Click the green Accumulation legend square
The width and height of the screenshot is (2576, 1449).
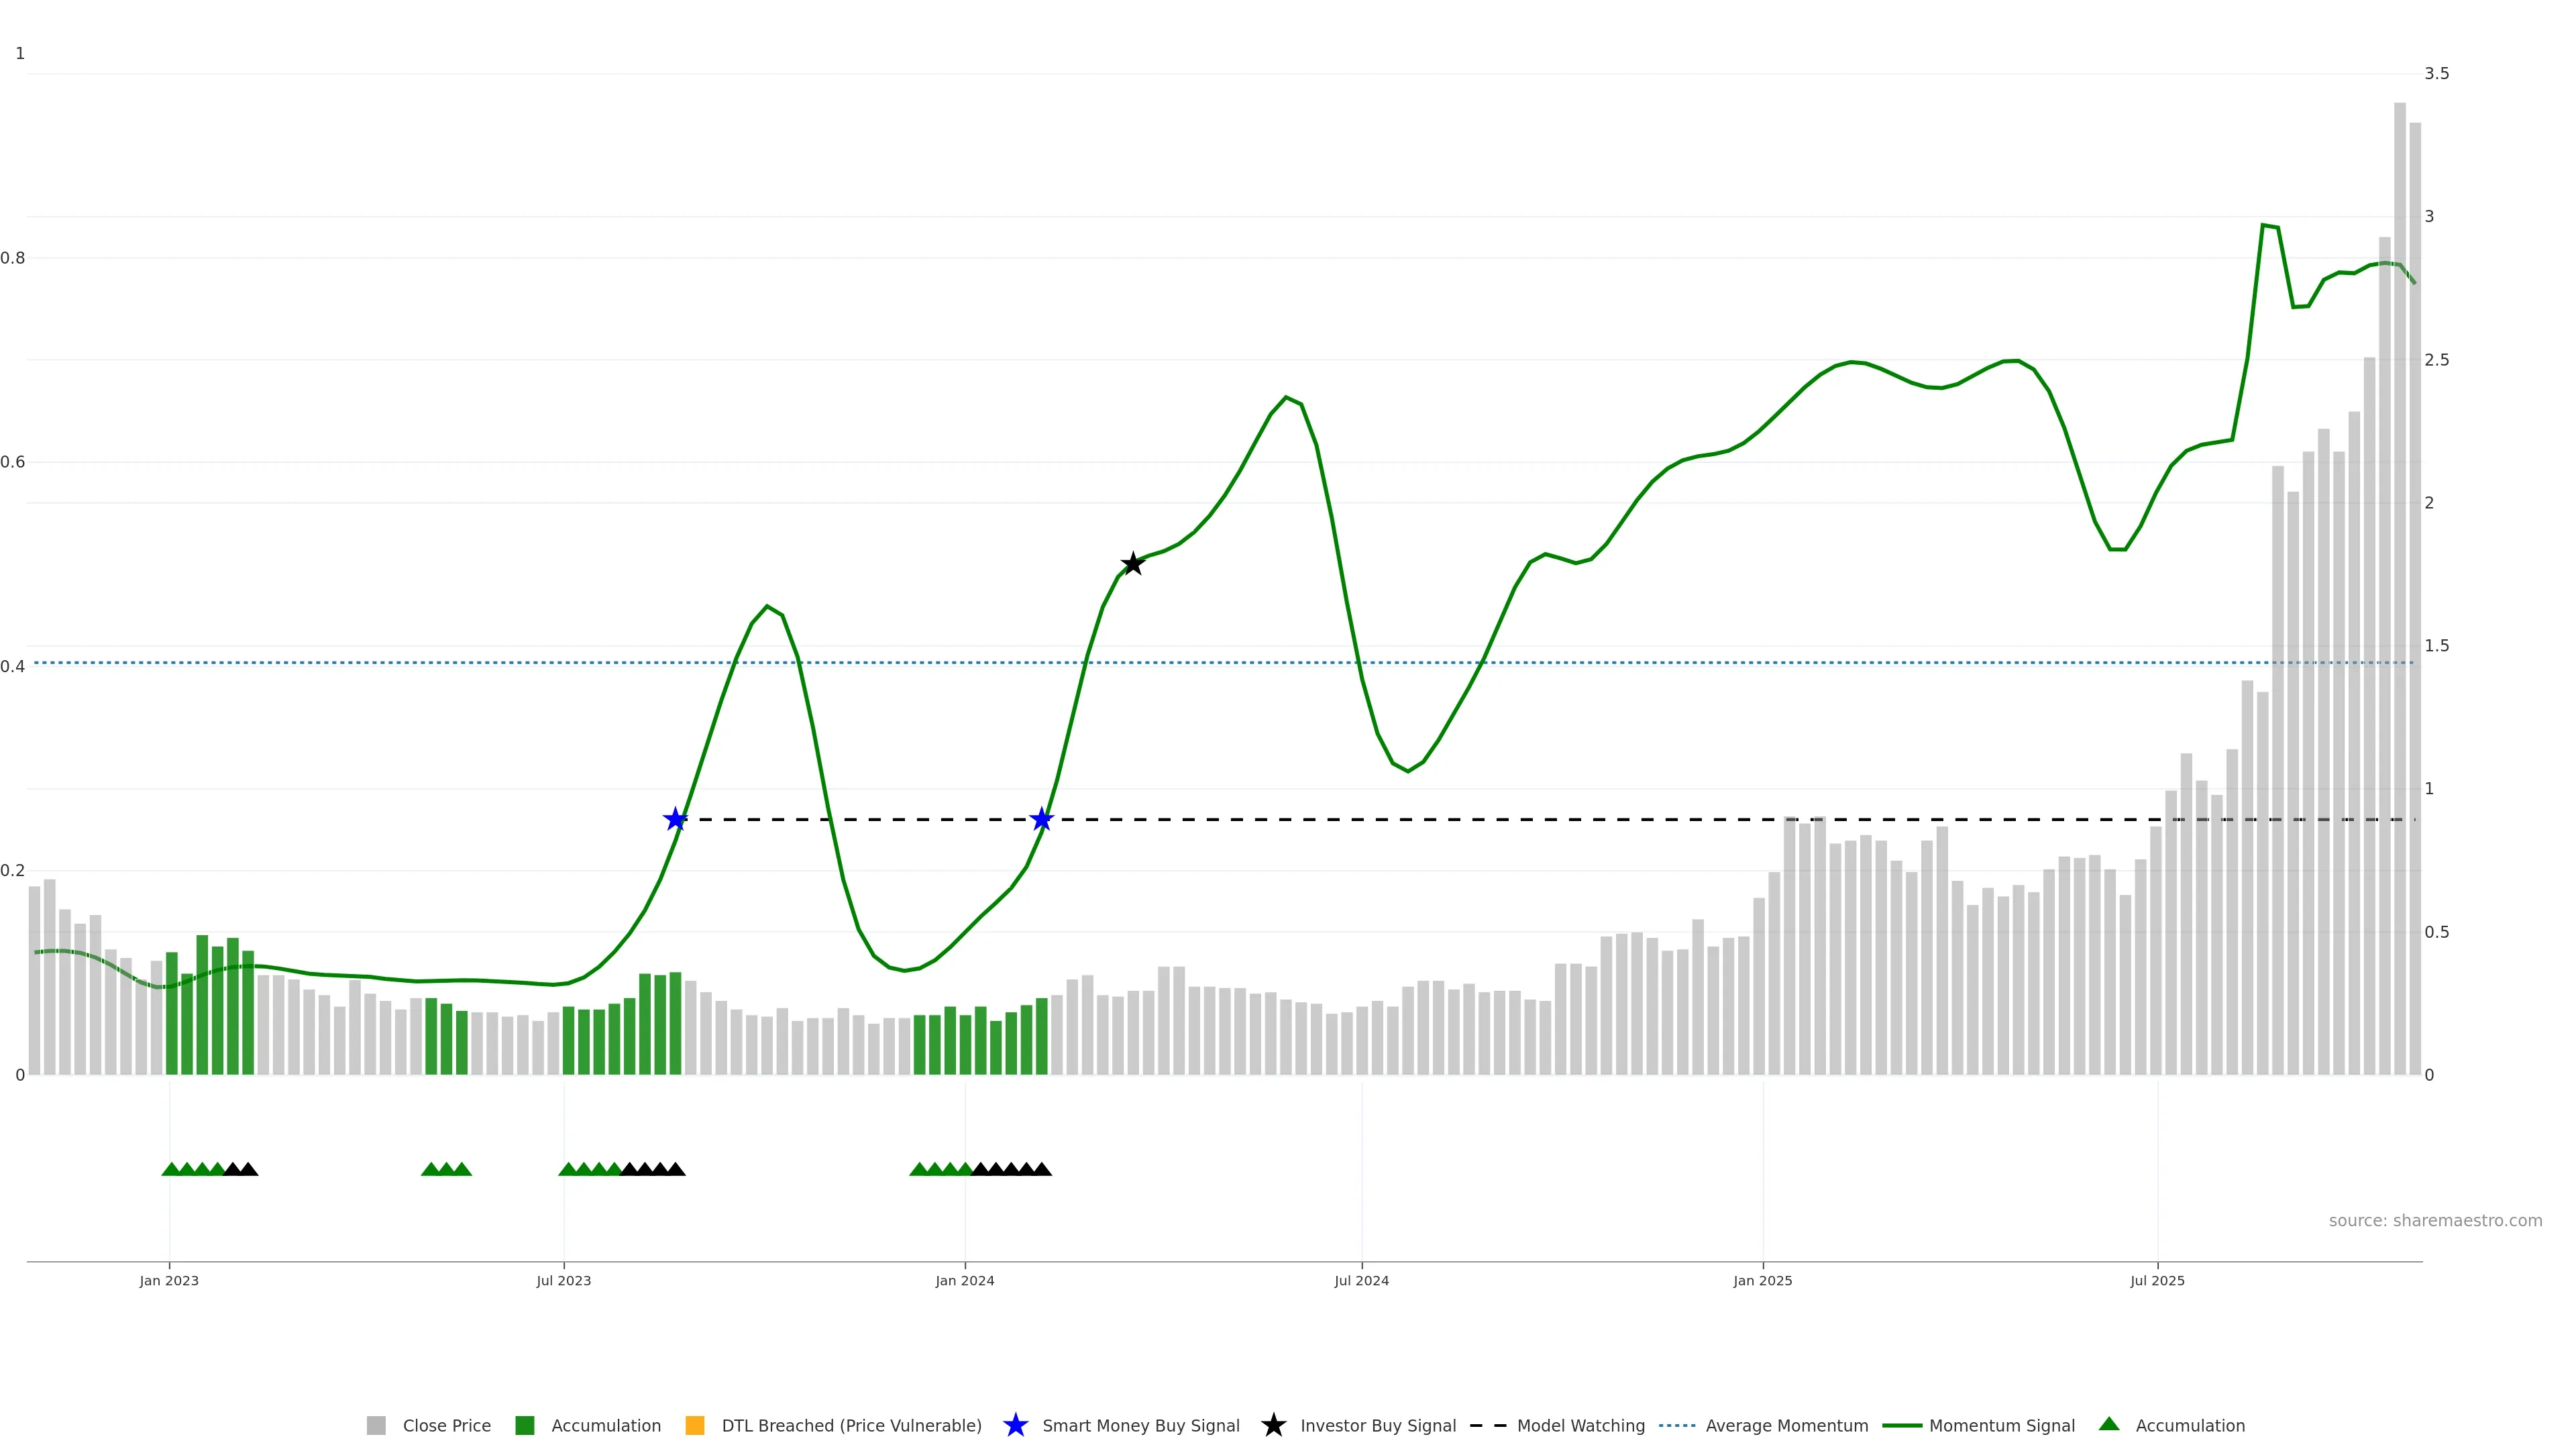[x=525, y=1426]
